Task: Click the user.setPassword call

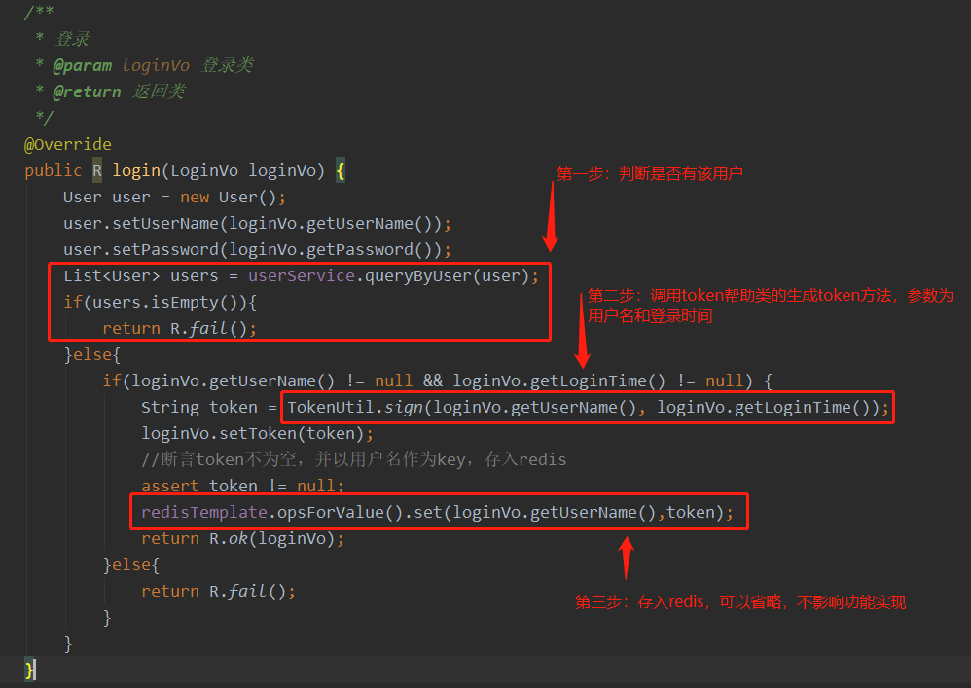Action: [257, 250]
